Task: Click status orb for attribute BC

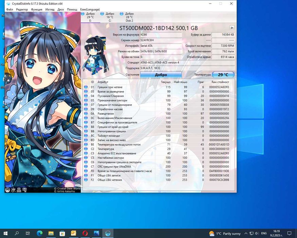Action: (86, 136)
